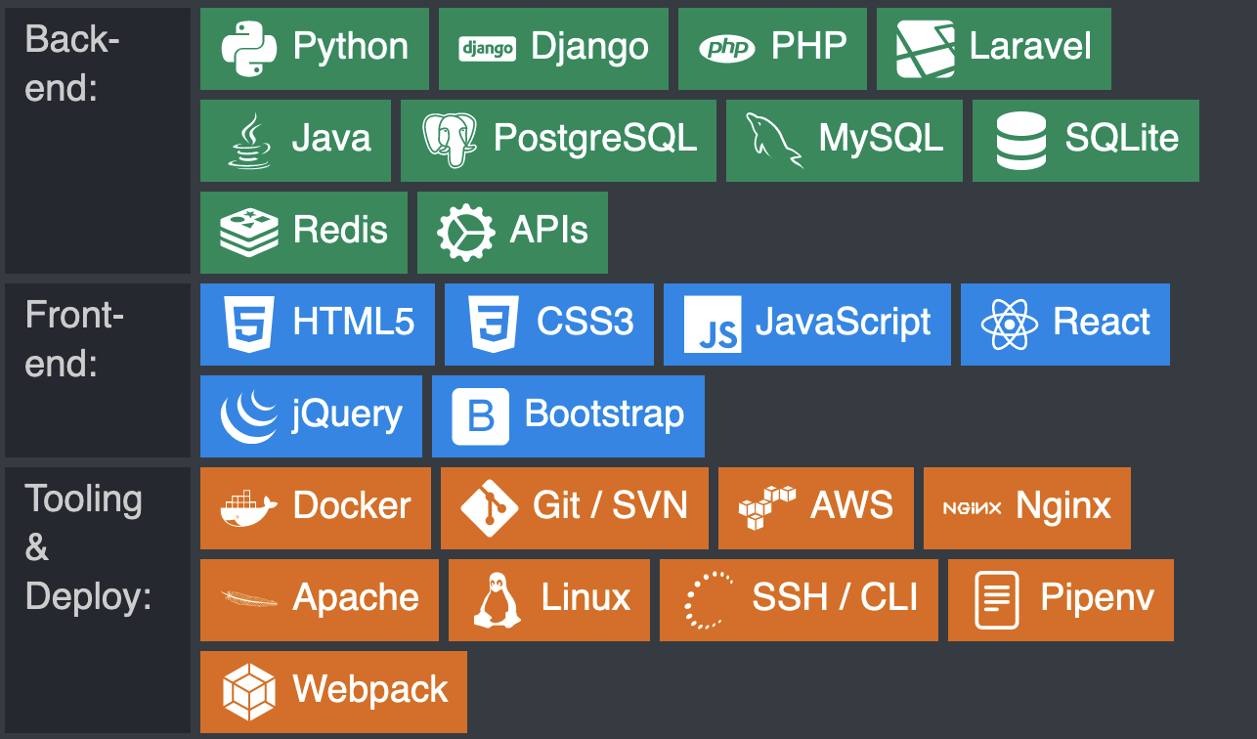Image resolution: width=1257 pixels, height=739 pixels.
Task: Select the Pipenv text label
Action: [x=1098, y=599]
